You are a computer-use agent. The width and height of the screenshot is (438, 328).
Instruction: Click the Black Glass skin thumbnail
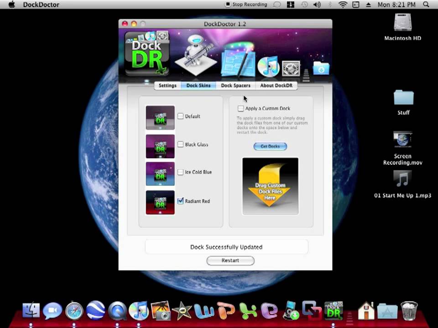tap(160, 146)
